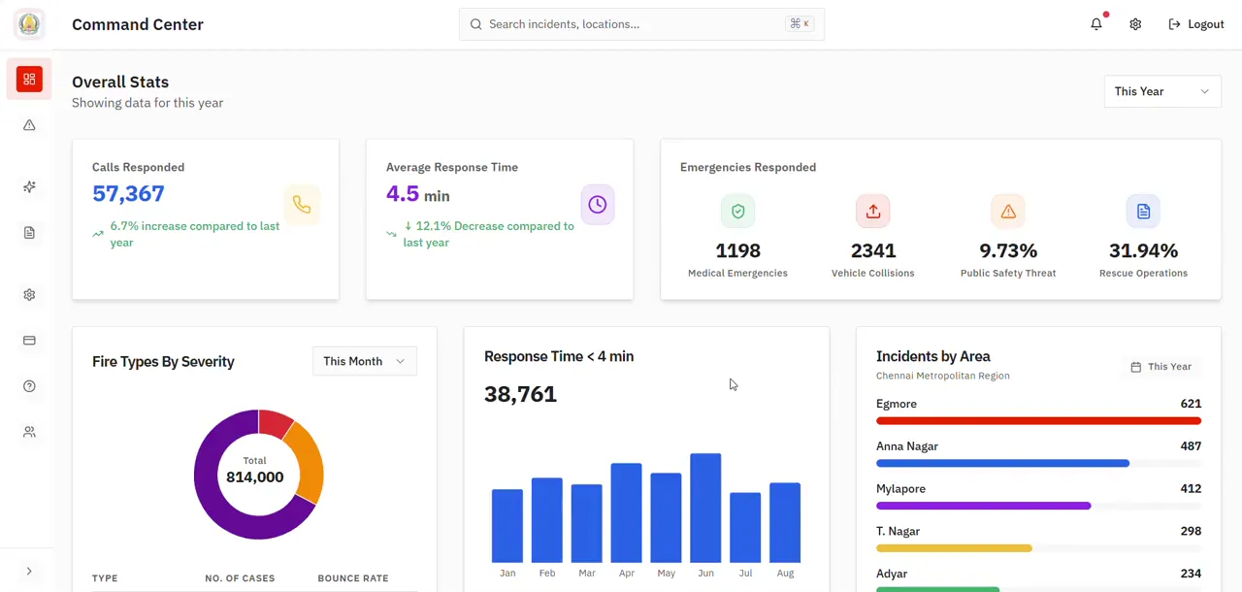Click the Rescue Operations document icon
This screenshot has width=1242, height=592.
tap(1143, 212)
